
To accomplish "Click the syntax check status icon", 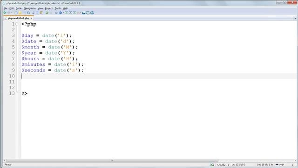I will (x=212, y=165).
